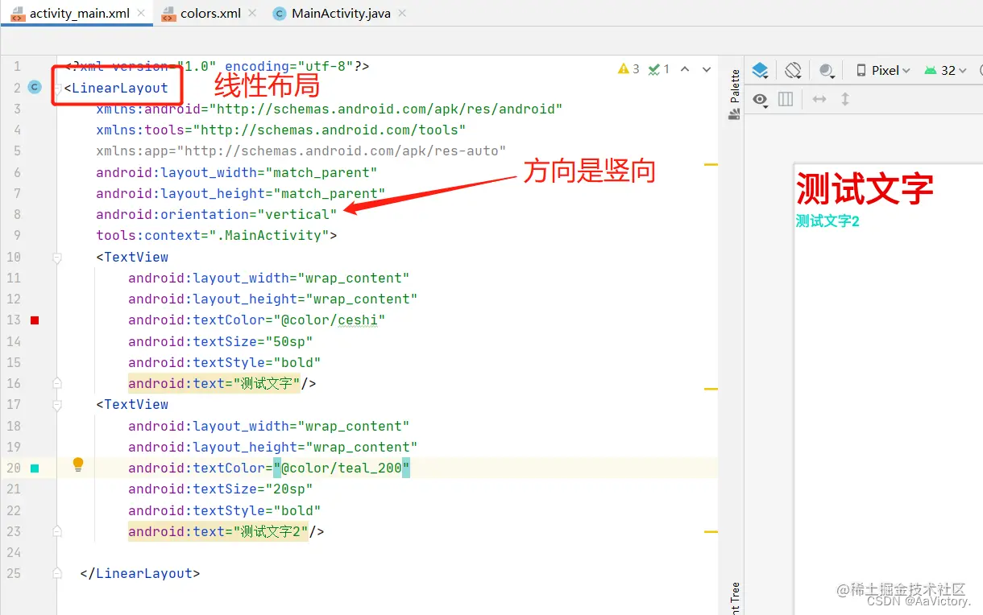
Task: Click the column guidelines icon
Action: pos(786,99)
